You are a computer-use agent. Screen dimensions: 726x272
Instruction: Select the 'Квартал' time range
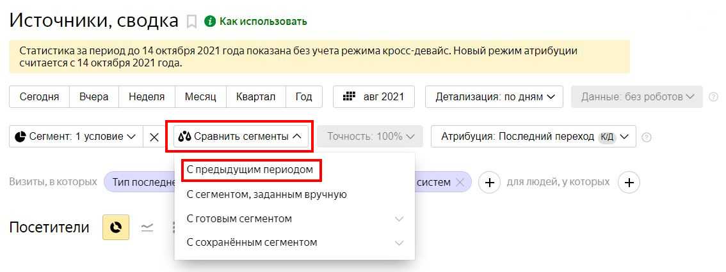[255, 97]
